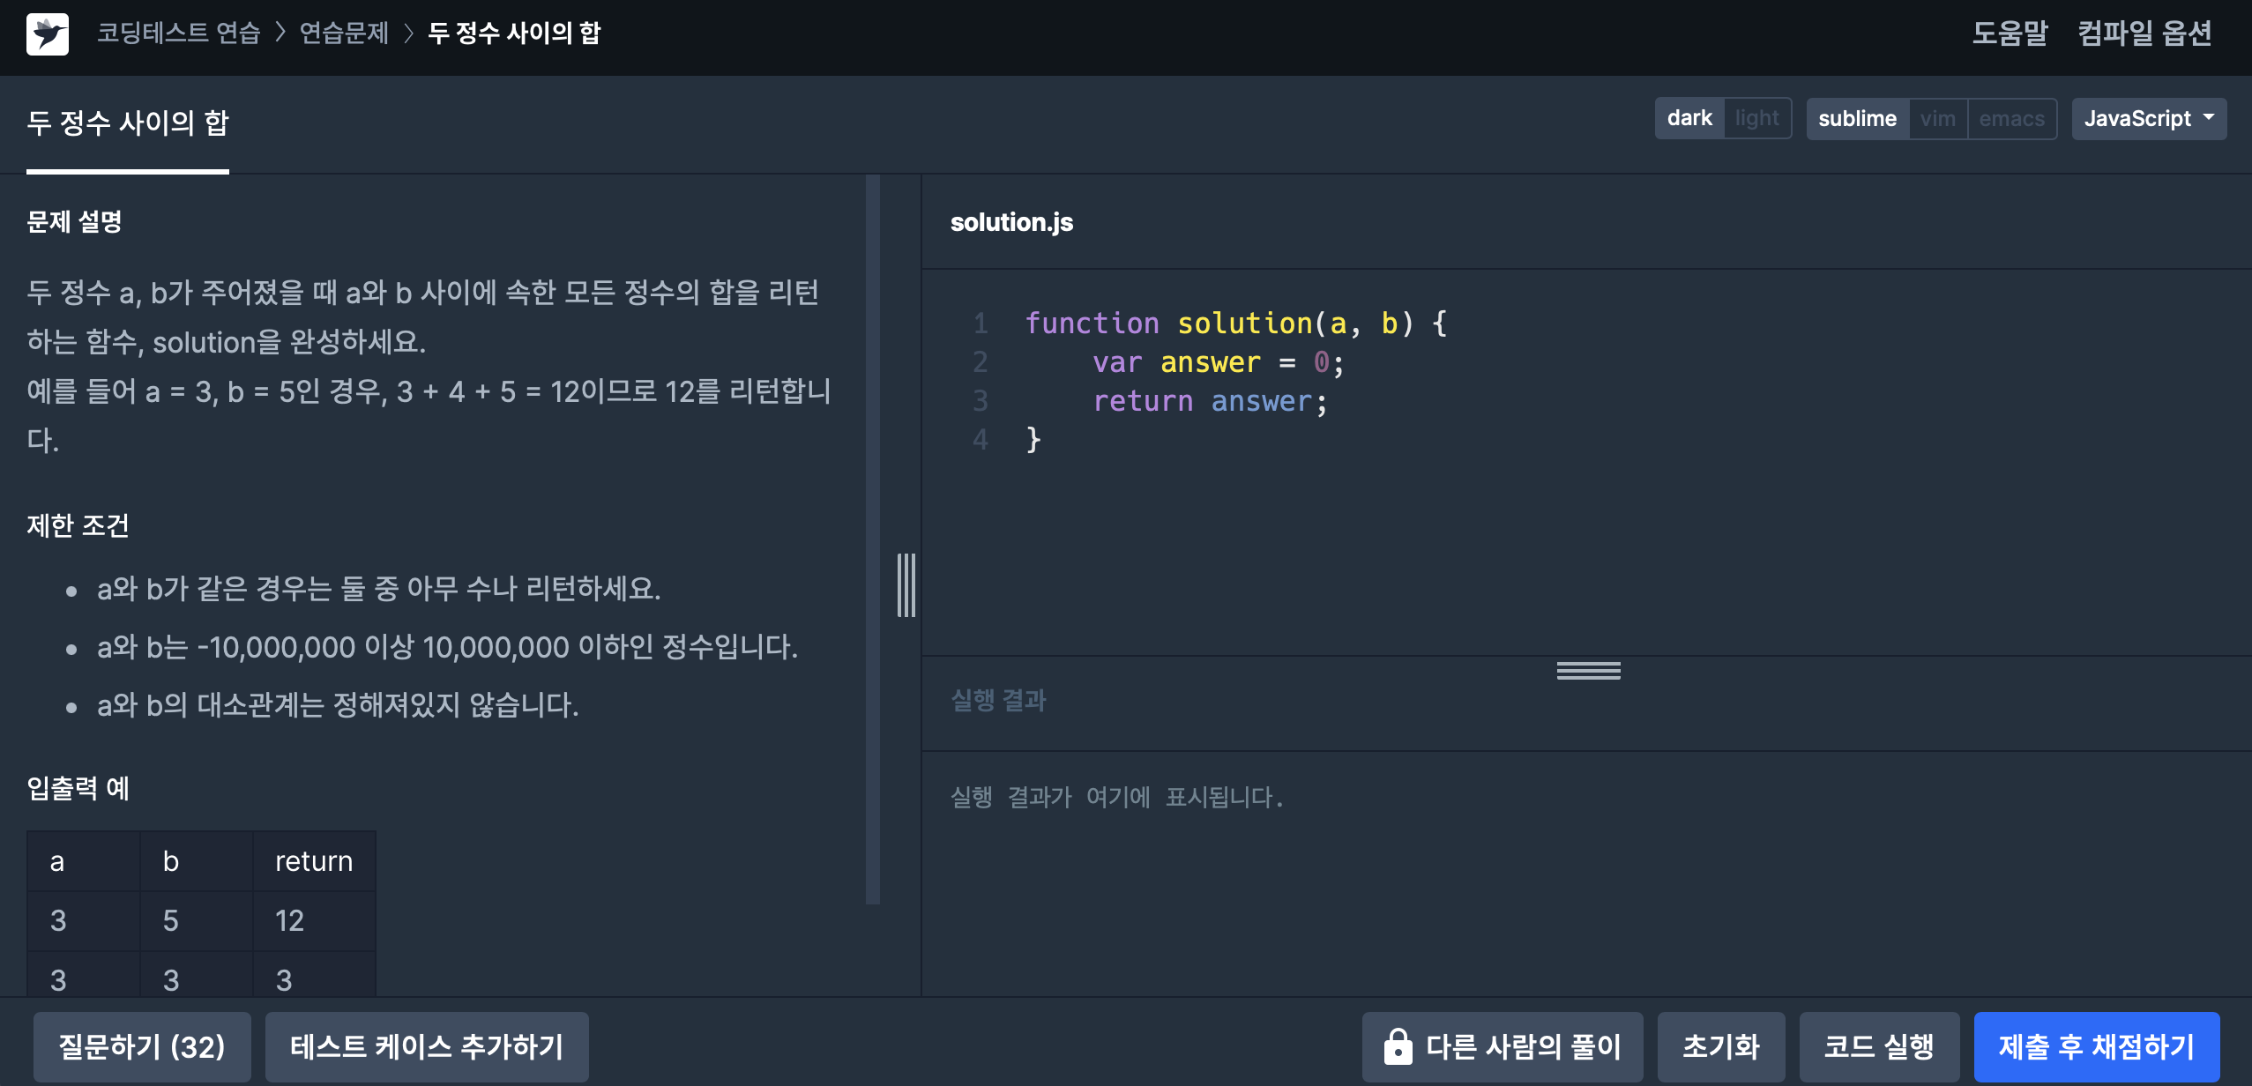Go to 연습문제 breadcrumb link
Image resolution: width=2252 pixels, height=1086 pixels.
[x=344, y=33]
